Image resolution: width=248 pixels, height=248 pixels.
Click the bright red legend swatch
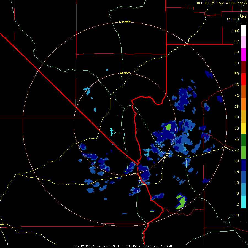pyautogui.click(x=243, y=79)
